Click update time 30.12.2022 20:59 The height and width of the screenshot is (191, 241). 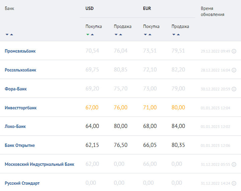click(x=215, y=89)
